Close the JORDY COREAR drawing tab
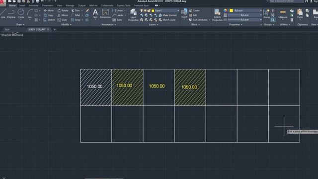The image size is (318, 179). (x=48, y=29)
